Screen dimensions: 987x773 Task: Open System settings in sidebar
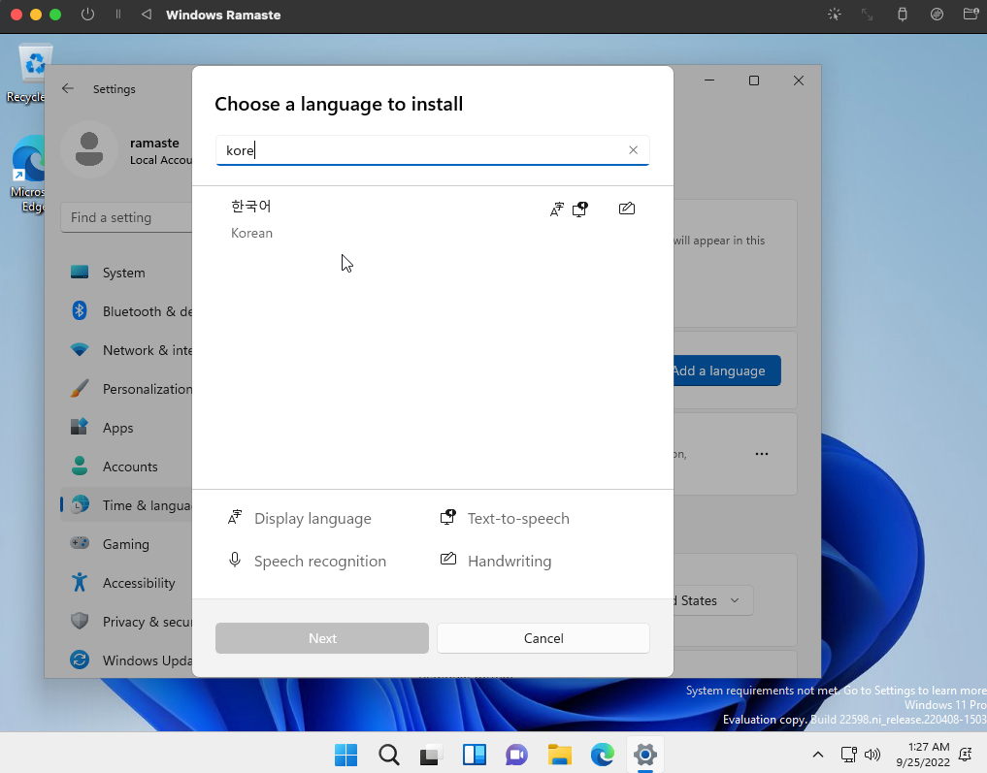(x=126, y=273)
